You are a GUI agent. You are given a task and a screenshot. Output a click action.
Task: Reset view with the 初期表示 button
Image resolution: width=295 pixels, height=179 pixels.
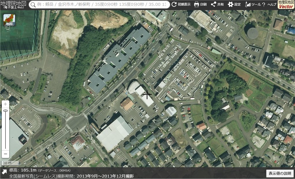tap(181, 4)
